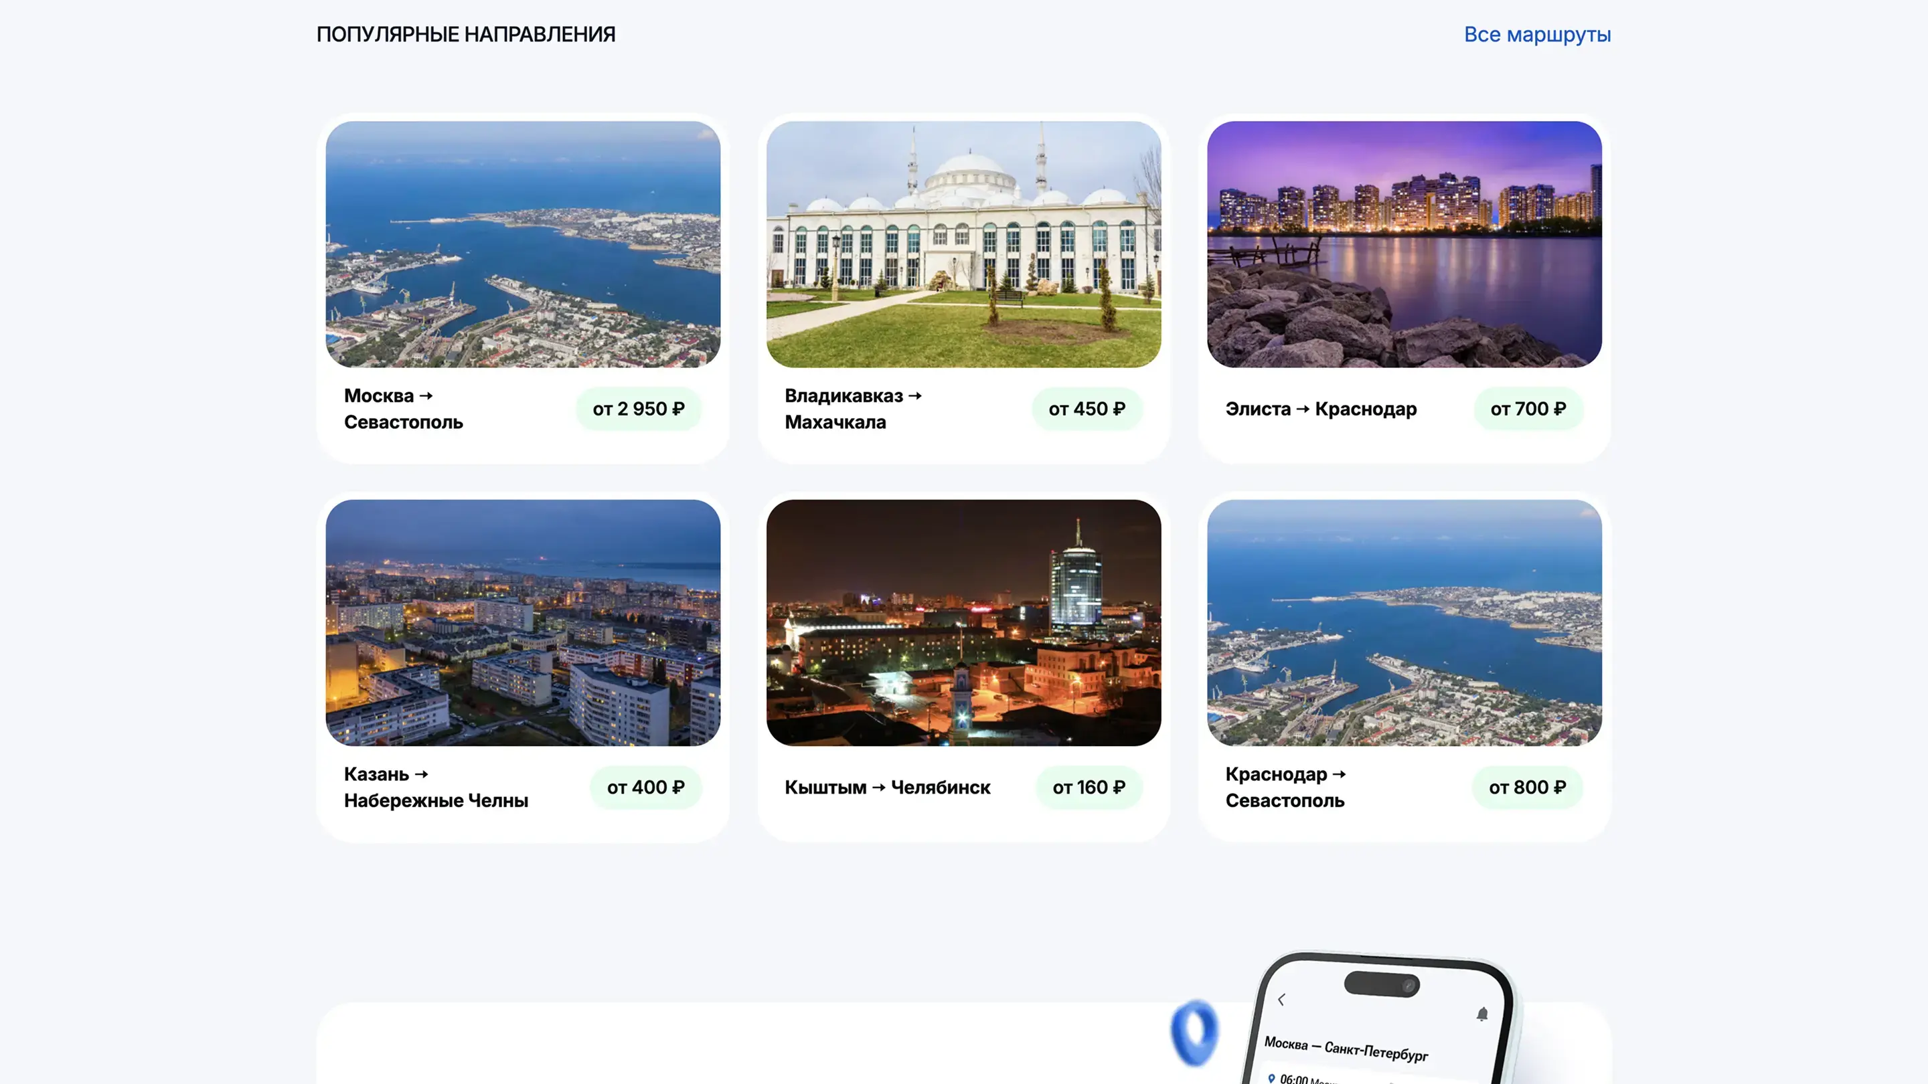Open the 'Владикавказ → Махачкала' route title
The image size is (1928, 1084).
(852, 408)
